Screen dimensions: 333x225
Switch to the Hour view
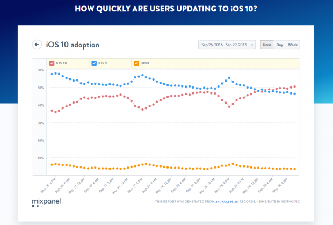[267, 45]
